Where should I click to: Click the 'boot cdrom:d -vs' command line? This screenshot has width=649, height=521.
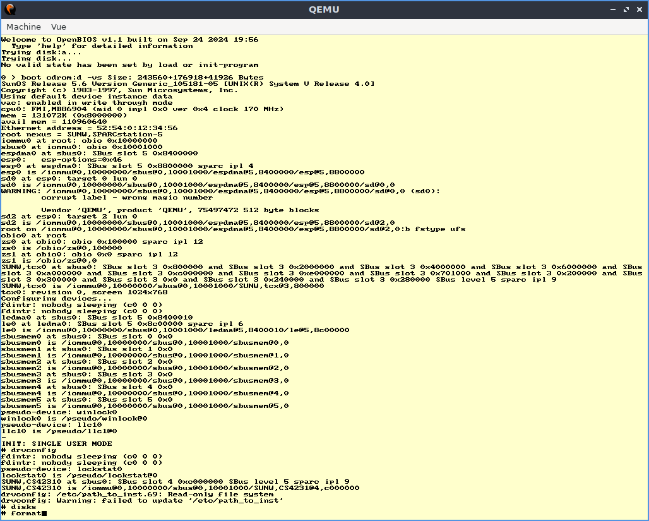click(133, 78)
